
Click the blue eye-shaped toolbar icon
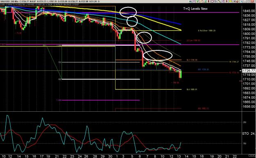point(190,1)
